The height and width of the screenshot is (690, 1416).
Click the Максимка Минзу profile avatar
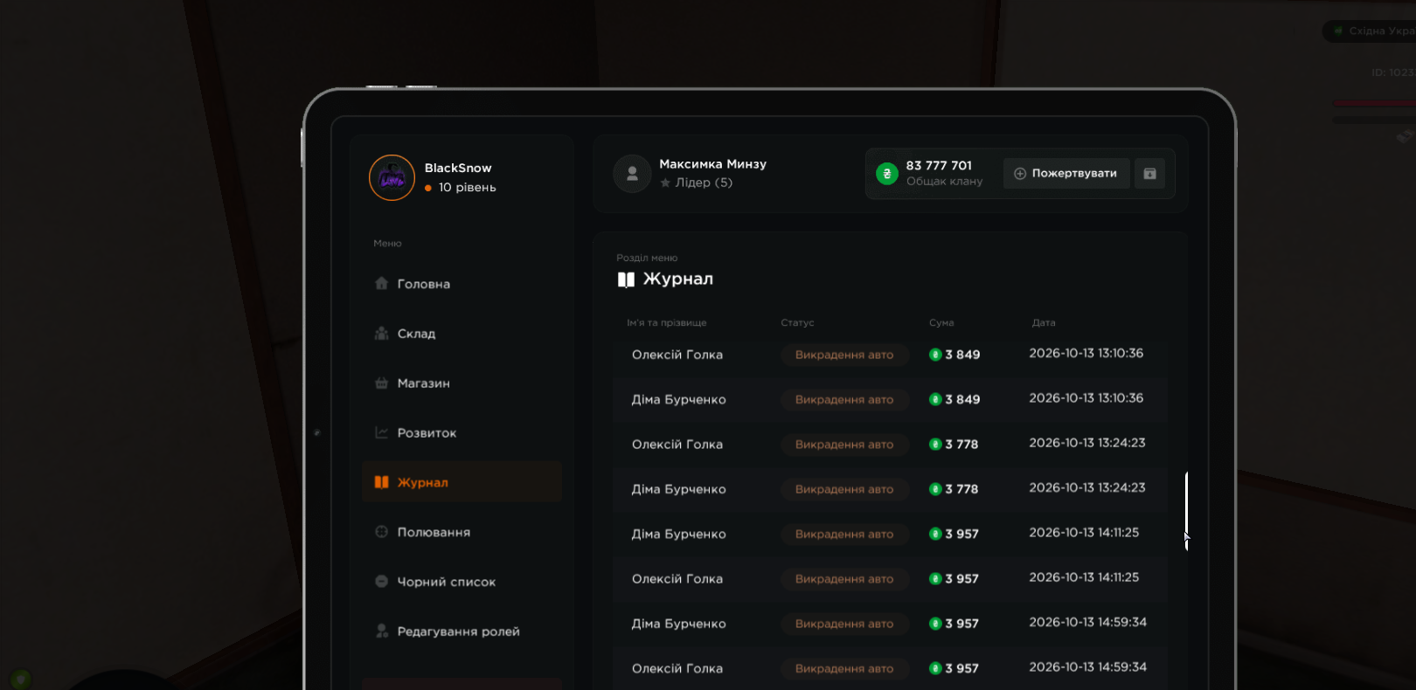632,174
